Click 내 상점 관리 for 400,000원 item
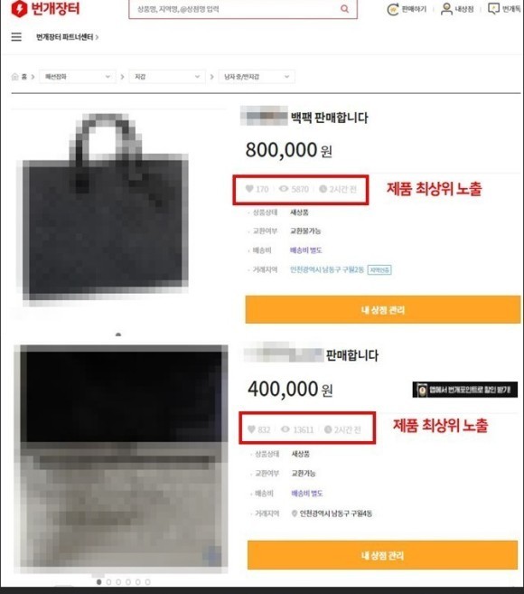Image resolution: width=524 pixels, height=594 pixels. tap(382, 555)
